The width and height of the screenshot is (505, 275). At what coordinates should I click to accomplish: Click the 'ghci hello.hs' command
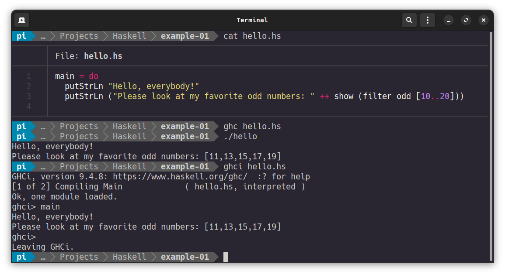click(x=254, y=167)
